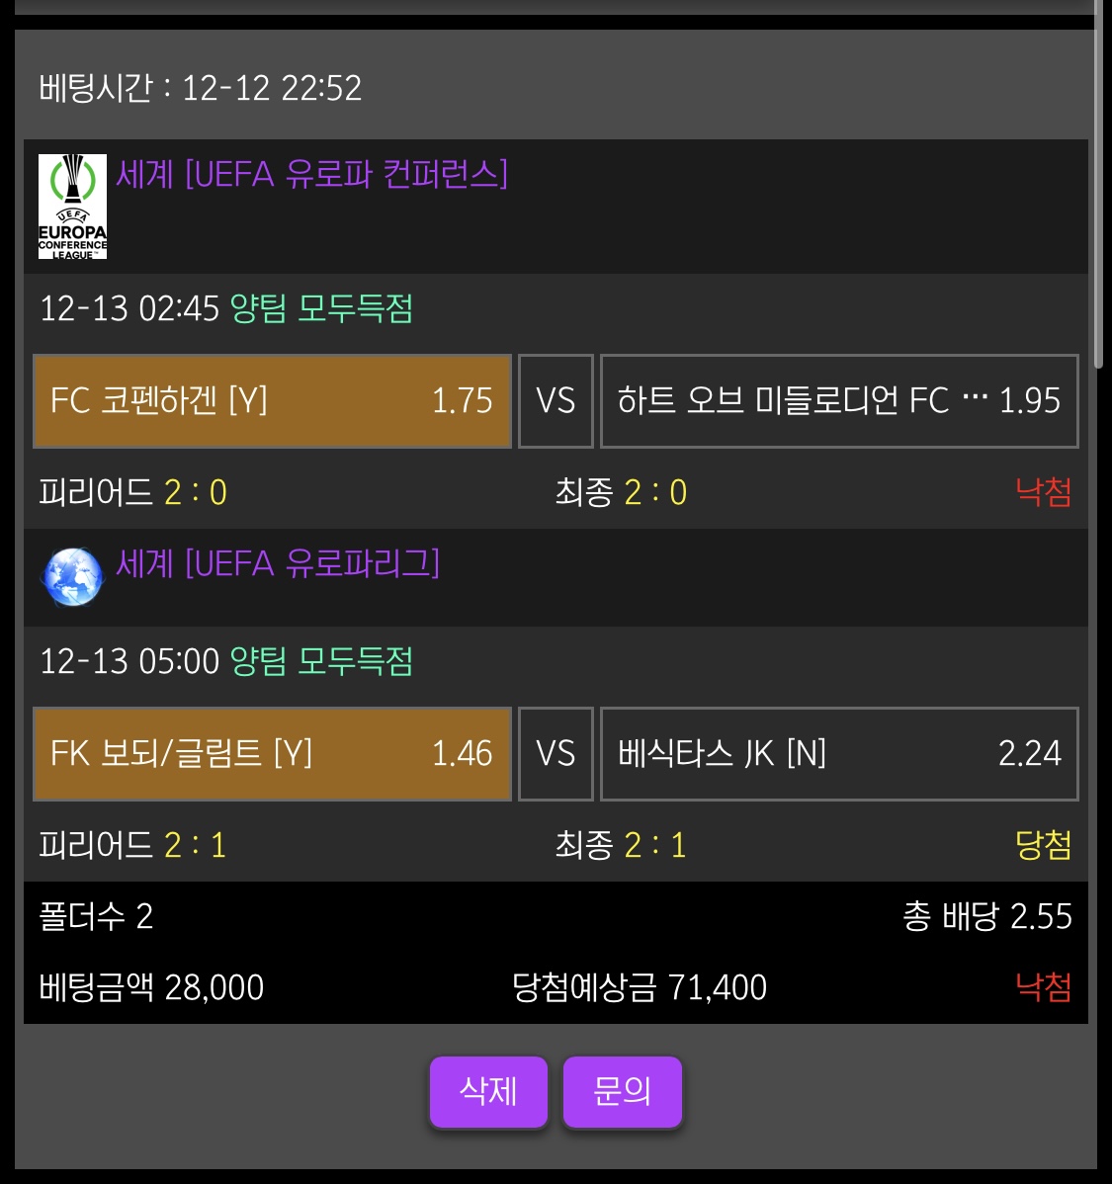Select the 베식타스 JK [N] 2.24 option
This screenshot has height=1184, width=1112.
pyautogui.click(x=838, y=754)
